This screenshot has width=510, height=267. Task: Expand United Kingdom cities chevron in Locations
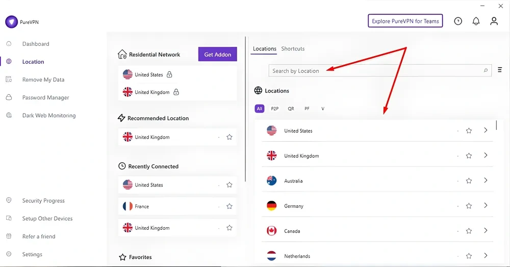tap(486, 155)
